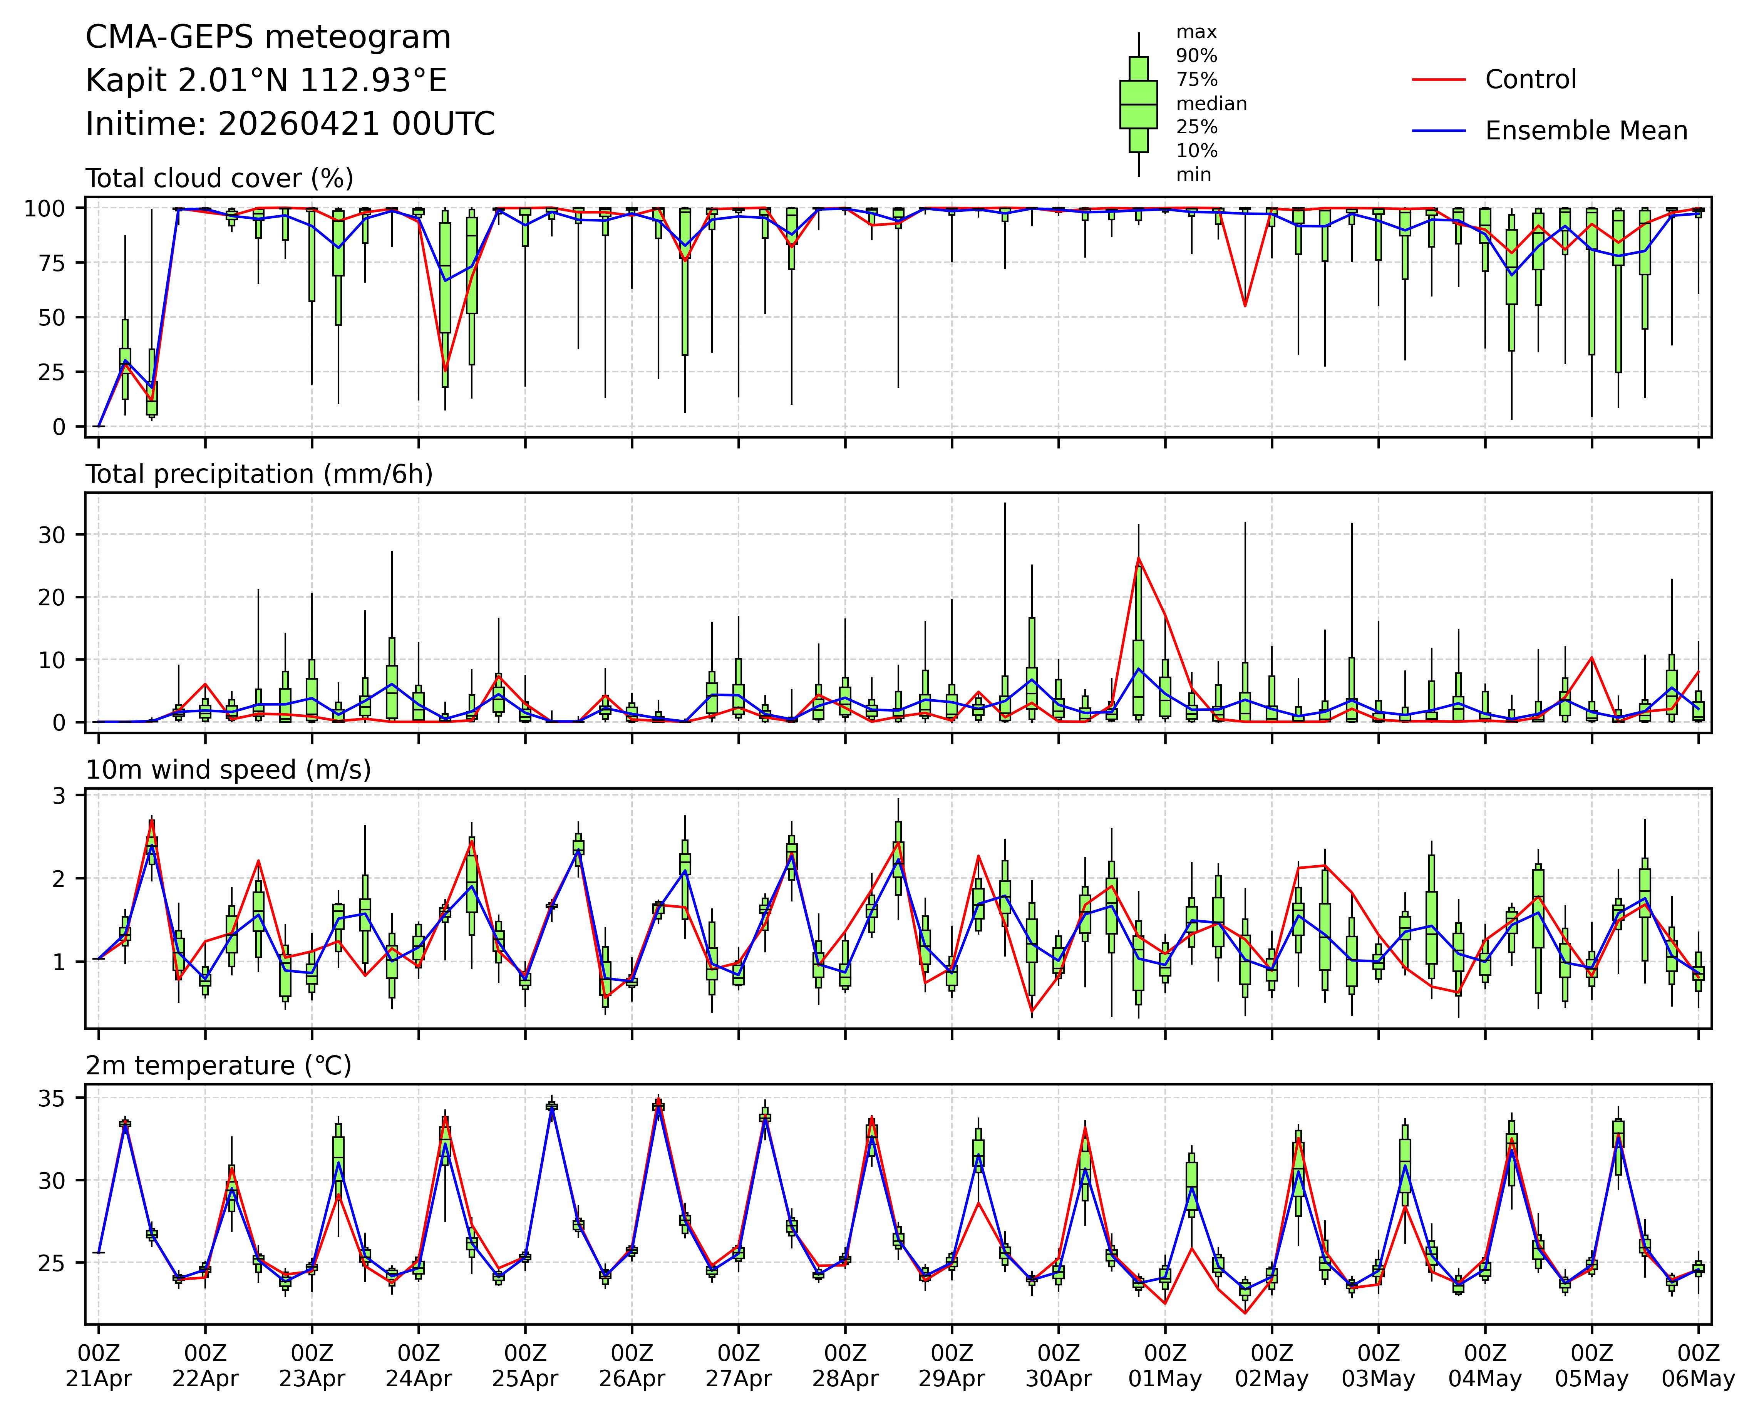Click the 'median' legend label

click(1211, 104)
